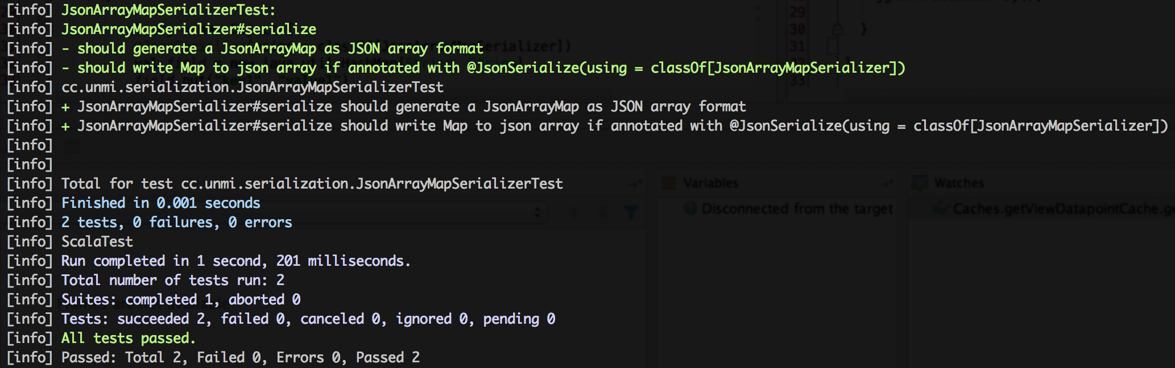Click the Disconnected from the target message

click(797, 208)
